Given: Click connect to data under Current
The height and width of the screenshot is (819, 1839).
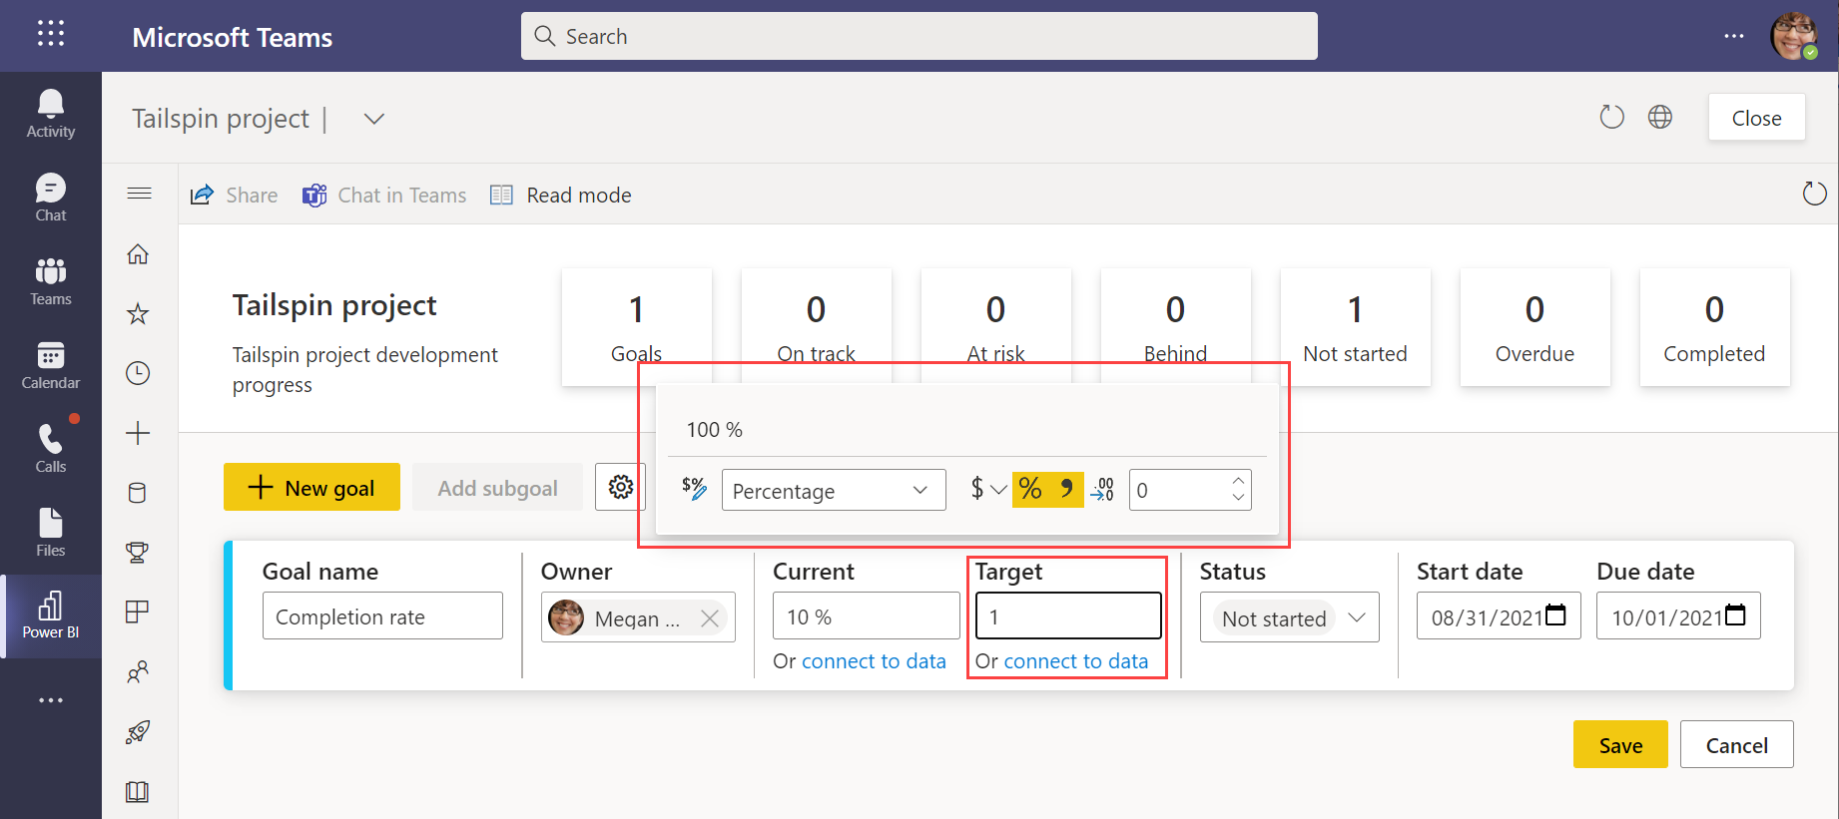Looking at the screenshot, I should [874, 660].
